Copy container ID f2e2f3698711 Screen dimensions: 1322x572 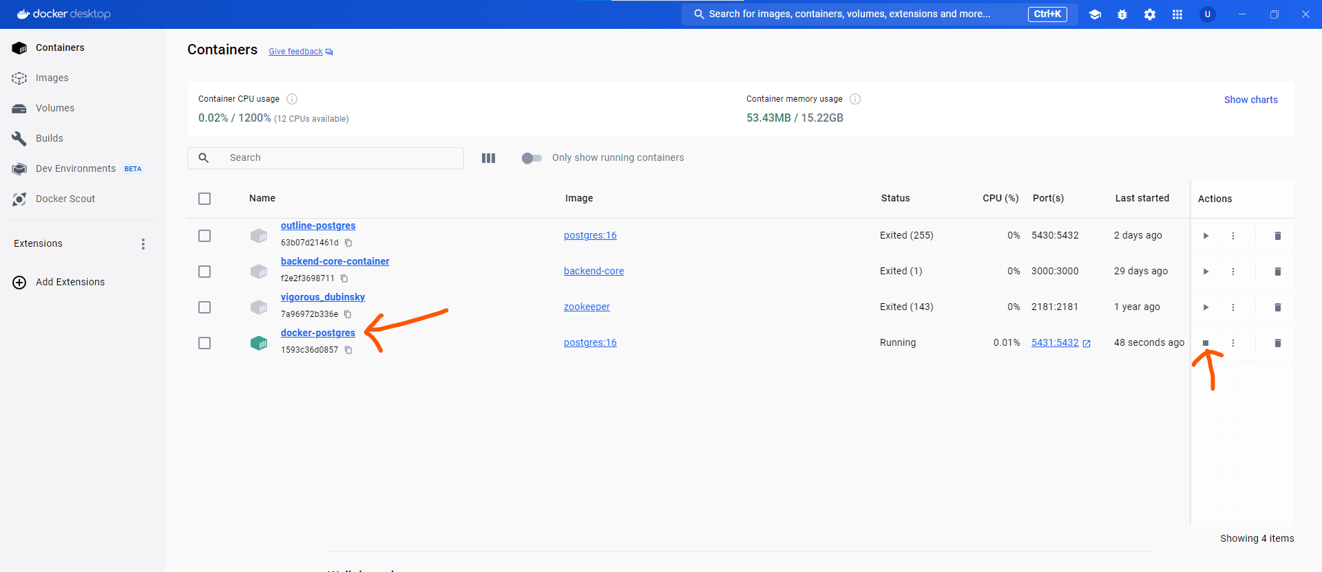344,278
